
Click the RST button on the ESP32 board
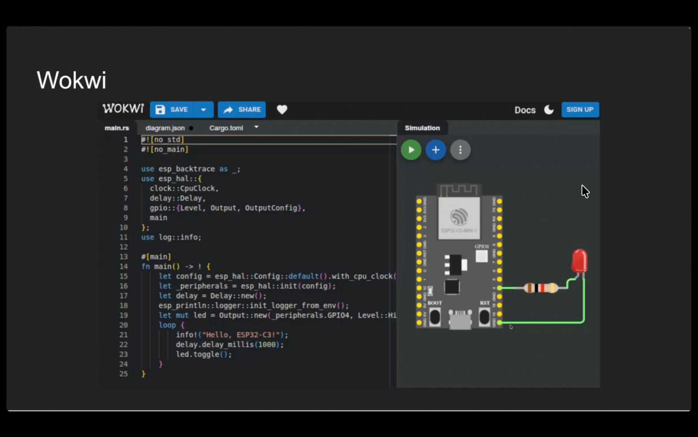[484, 317]
